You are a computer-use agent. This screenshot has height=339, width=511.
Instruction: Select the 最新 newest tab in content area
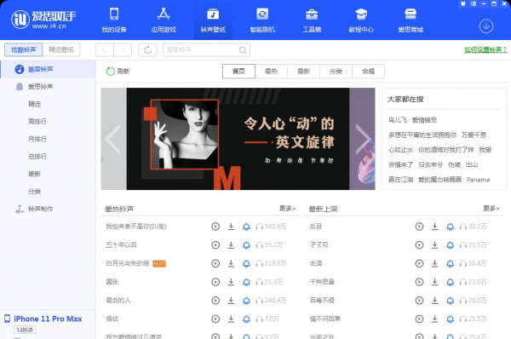[303, 71]
